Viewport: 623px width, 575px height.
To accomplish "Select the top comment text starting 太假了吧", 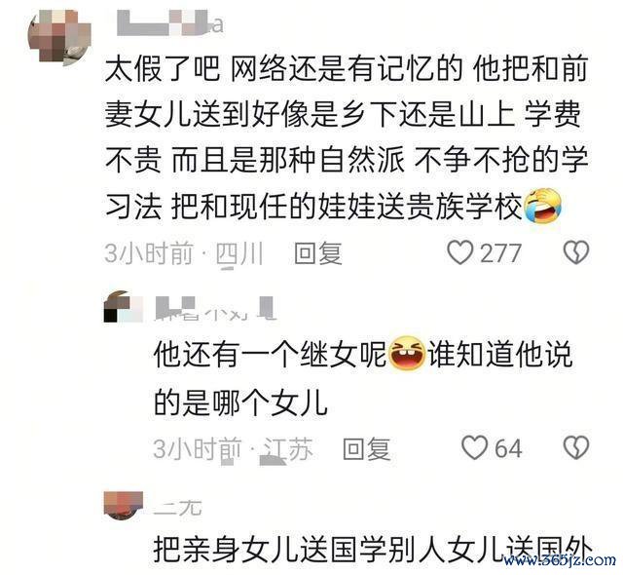I will (x=347, y=137).
